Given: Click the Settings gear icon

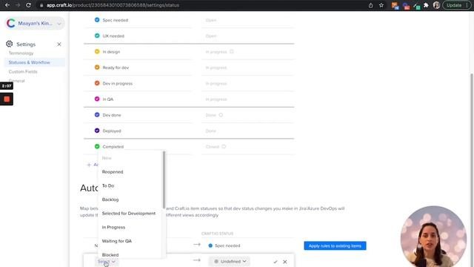Looking at the screenshot, I should tap(10, 44).
